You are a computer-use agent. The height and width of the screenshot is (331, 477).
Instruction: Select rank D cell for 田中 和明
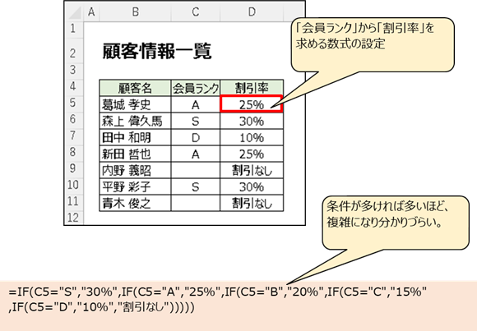(196, 137)
